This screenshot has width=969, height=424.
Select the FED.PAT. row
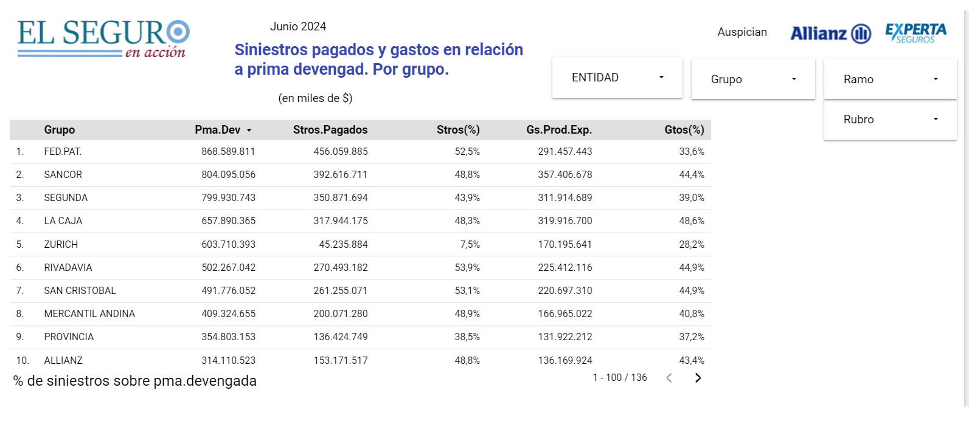63,152
